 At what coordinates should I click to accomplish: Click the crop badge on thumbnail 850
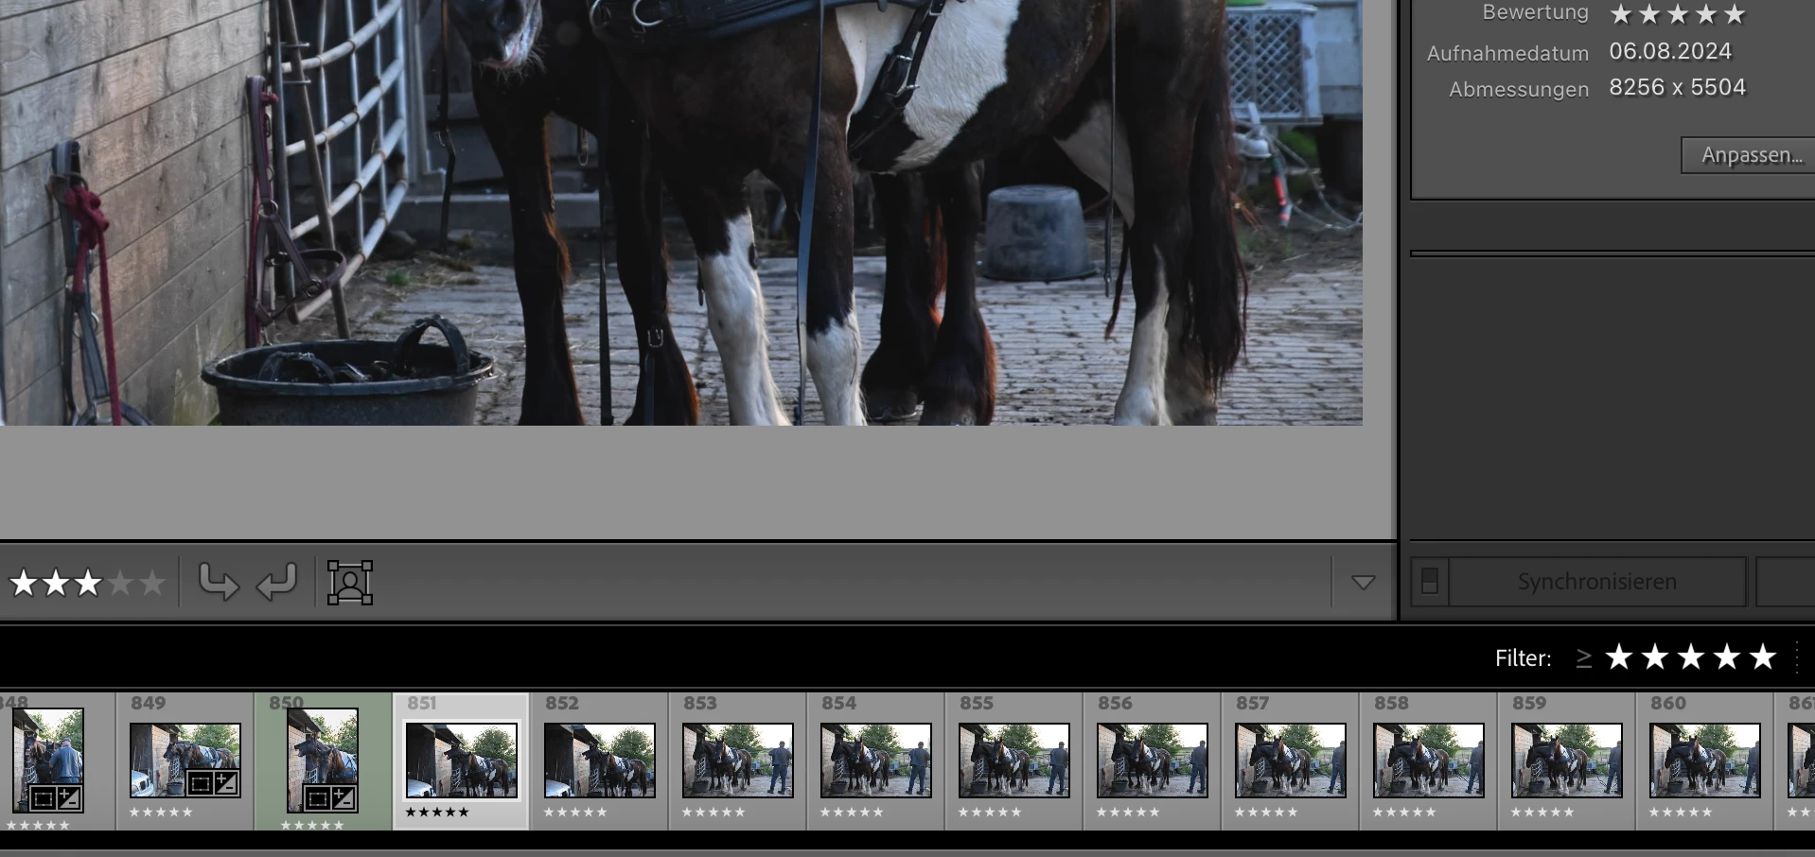318,799
